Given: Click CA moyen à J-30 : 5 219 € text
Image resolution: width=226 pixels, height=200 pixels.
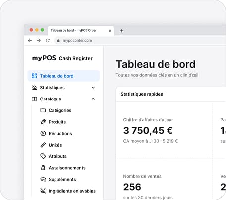Looking at the screenshot, I should [151, 141].
